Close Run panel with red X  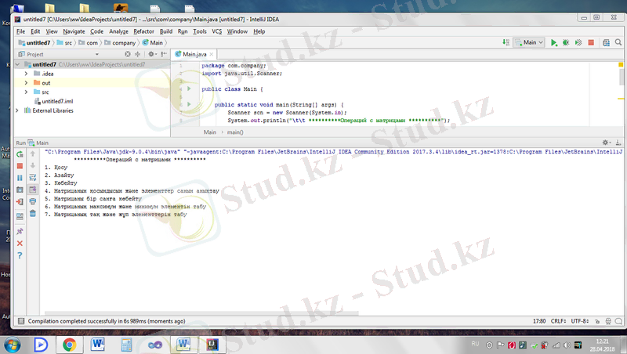tap(20, 244)
